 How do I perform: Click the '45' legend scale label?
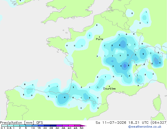coord(75,128)
